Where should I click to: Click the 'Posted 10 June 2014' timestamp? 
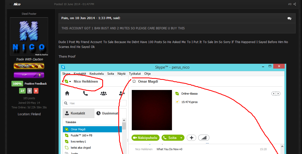74,4
